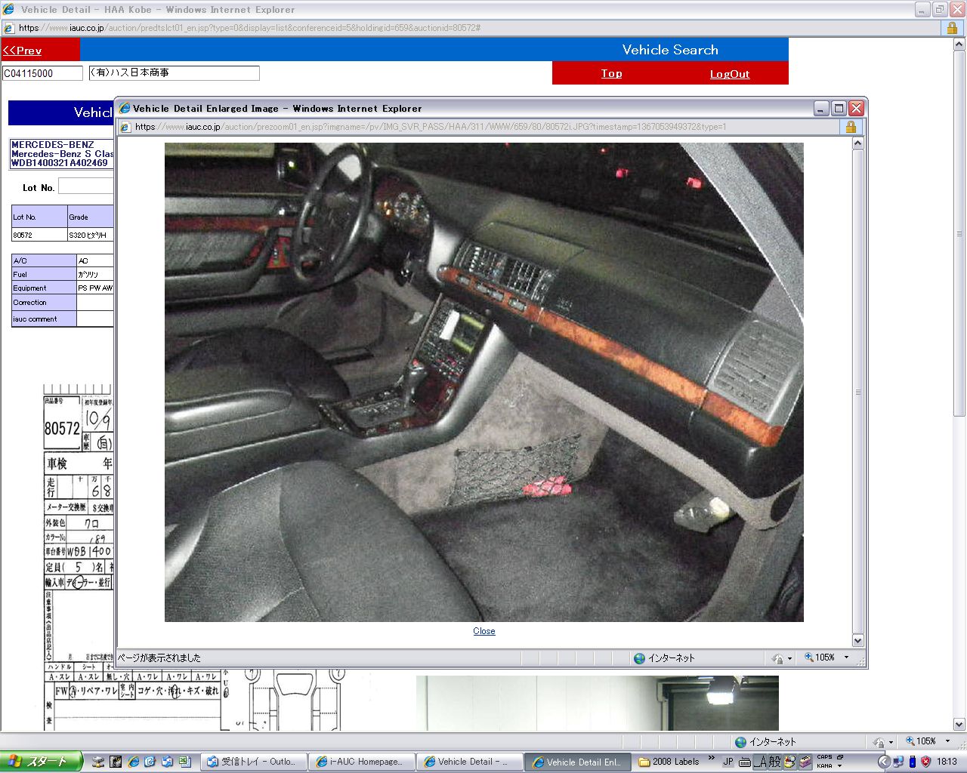Go back with the <<Prev link
The image size is (967, 773).
(22, 51)
